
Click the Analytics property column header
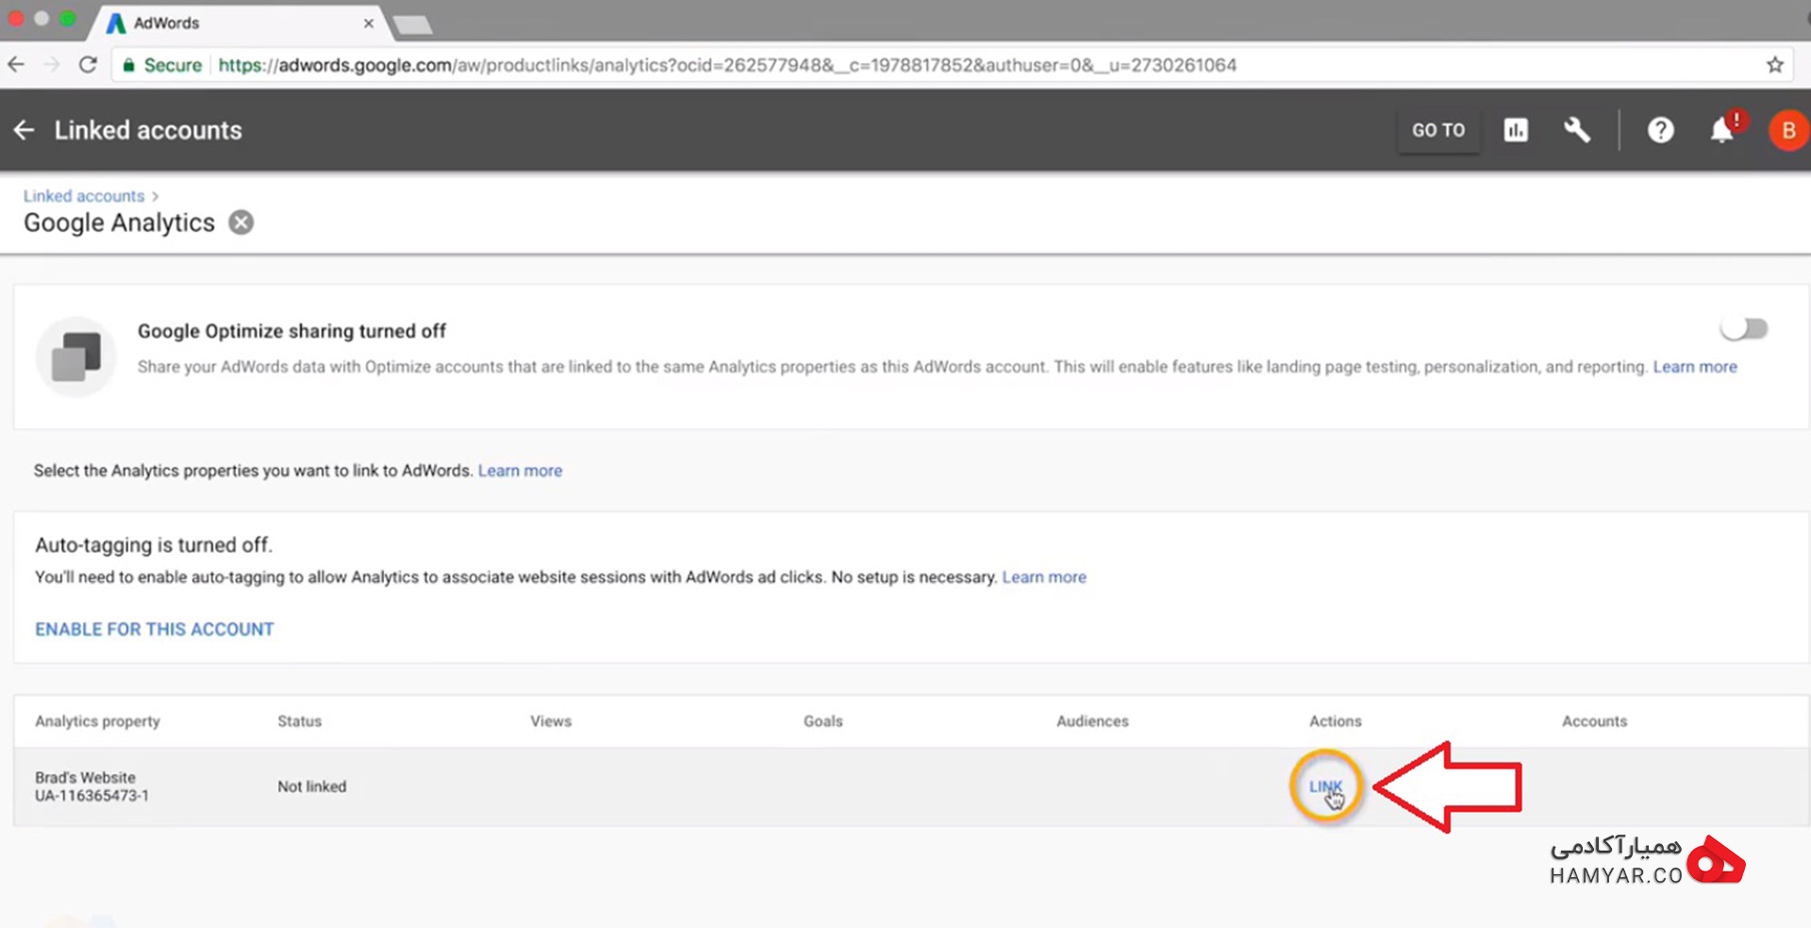(97, 721)
